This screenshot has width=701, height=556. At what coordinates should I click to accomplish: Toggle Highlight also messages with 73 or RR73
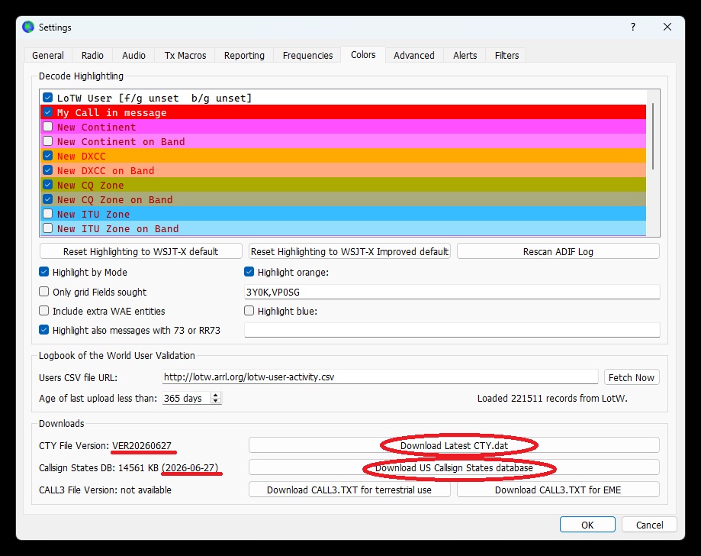(43, 330)
